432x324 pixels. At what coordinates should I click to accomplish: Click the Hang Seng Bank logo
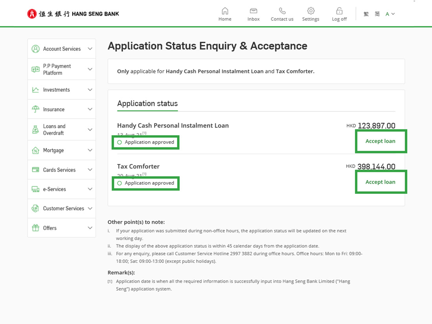click(73, 14)
